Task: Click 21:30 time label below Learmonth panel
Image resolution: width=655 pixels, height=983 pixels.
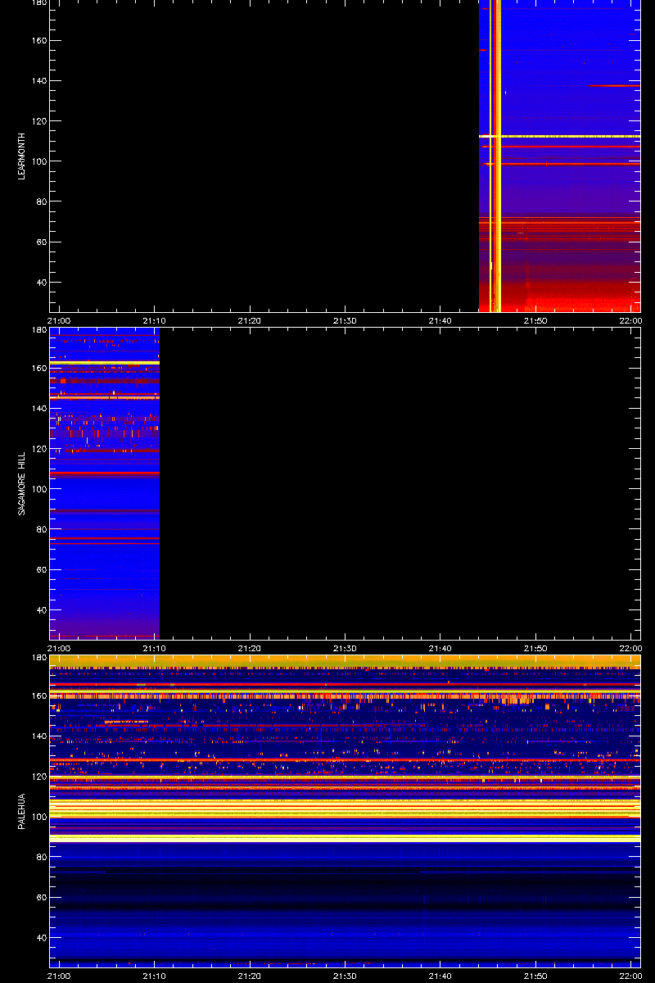Action: [345, 320]
